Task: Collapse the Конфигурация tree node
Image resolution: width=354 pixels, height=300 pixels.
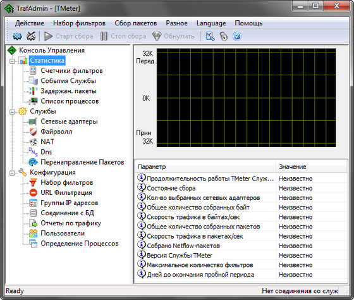Action: pyautogui.click(x=12, y=173)
